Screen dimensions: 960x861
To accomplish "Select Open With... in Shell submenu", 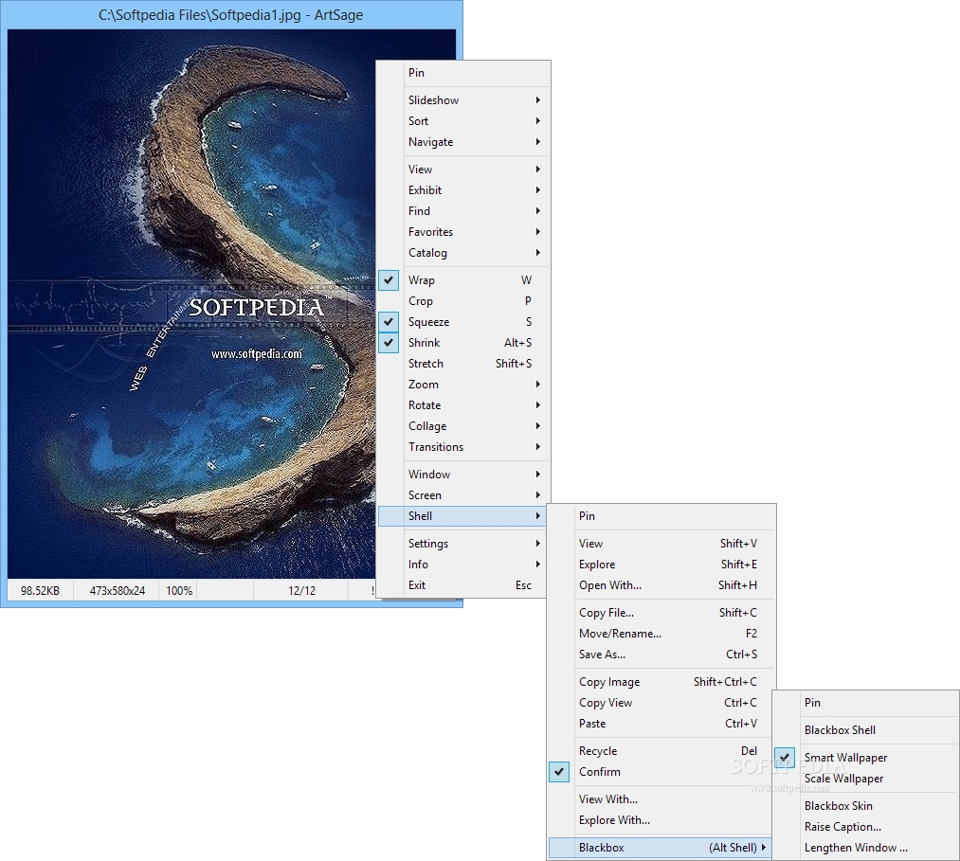I will pos(661,585).
